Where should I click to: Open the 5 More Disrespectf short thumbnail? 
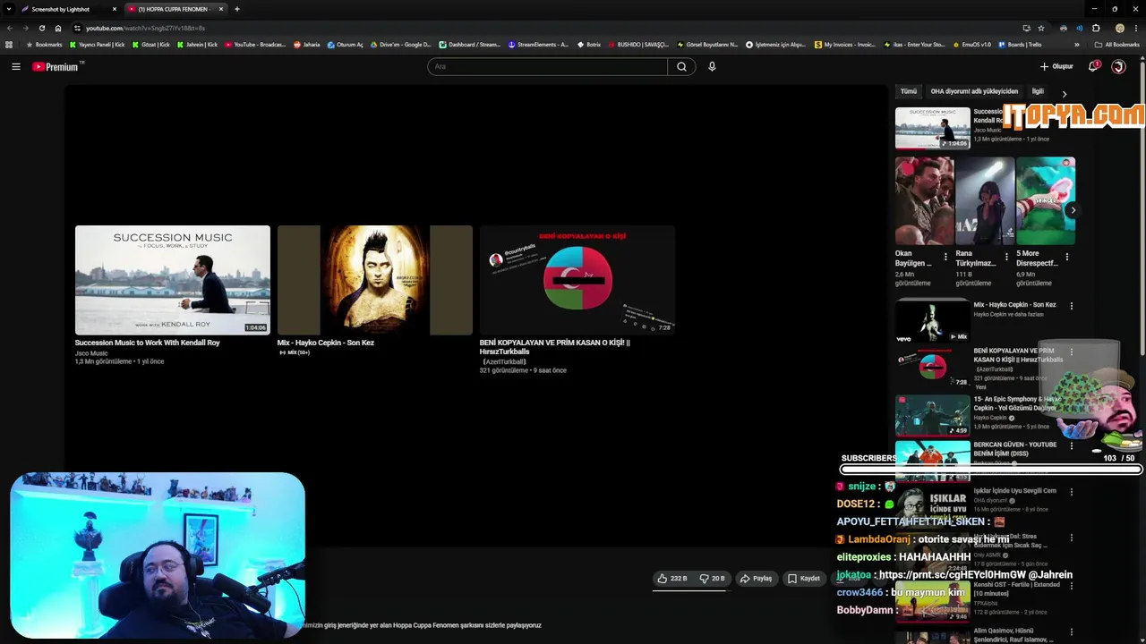[x=1046, y=201]
